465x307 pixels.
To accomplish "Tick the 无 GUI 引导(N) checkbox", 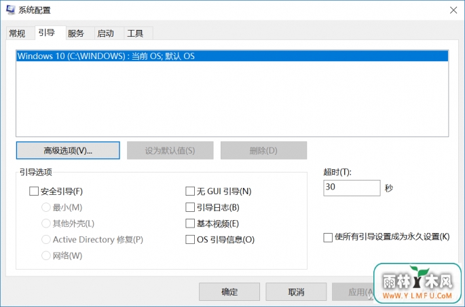I will [190, 191].
